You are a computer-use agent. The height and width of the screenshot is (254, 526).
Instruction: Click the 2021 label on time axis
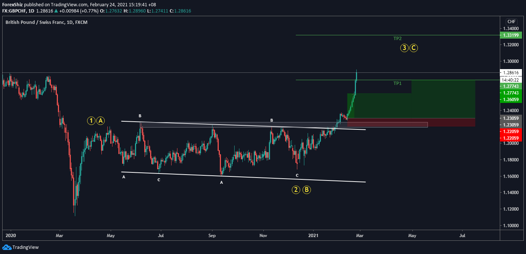[313, 235]
